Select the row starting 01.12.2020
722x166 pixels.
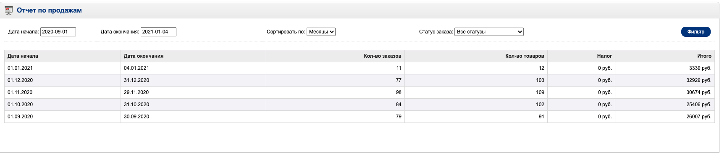360,80
